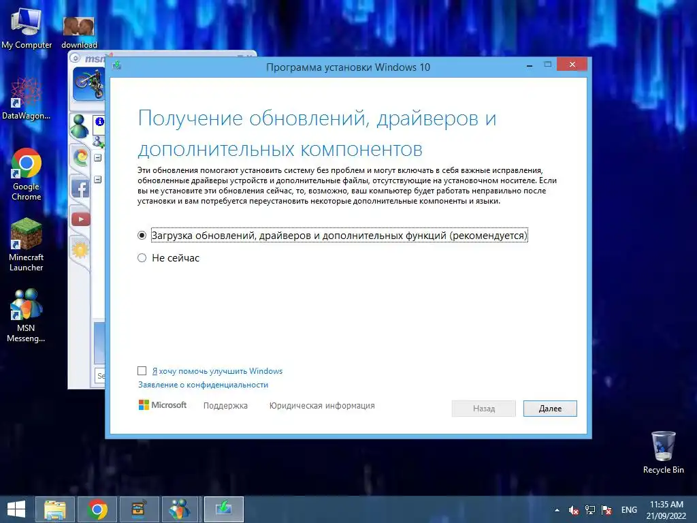The height and width of the screenshot is (523, 697).
Task: Click MSN window round menu button
Action: click(x=76, y=59)
